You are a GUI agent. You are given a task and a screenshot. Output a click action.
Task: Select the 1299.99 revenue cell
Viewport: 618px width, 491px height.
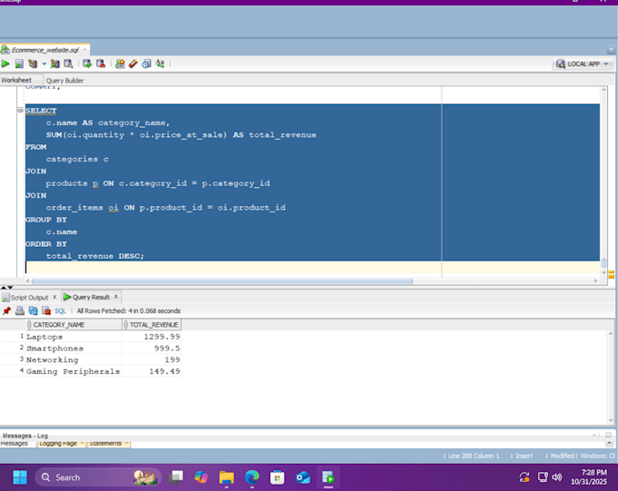[x=152, y=337]
